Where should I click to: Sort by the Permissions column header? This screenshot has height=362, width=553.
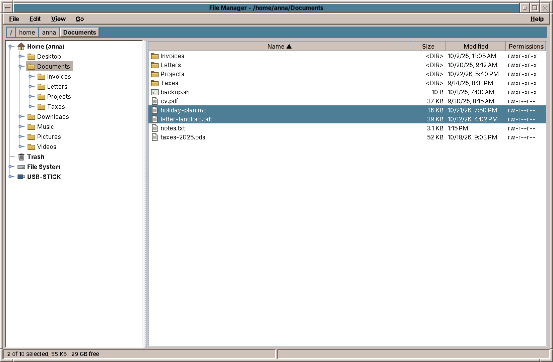pos(526,47)
